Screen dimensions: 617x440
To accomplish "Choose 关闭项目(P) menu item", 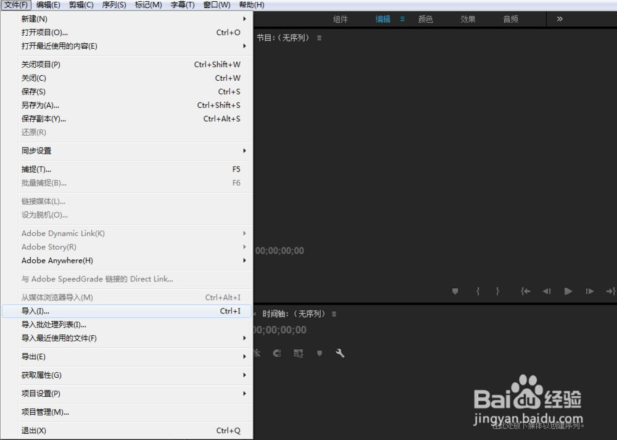I will coord(127,65).
